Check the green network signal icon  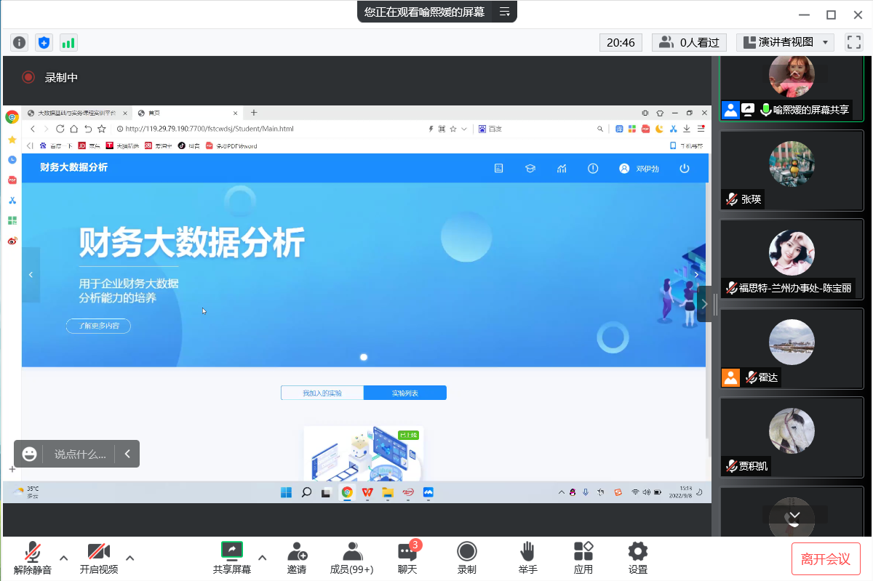click(68, 43)
